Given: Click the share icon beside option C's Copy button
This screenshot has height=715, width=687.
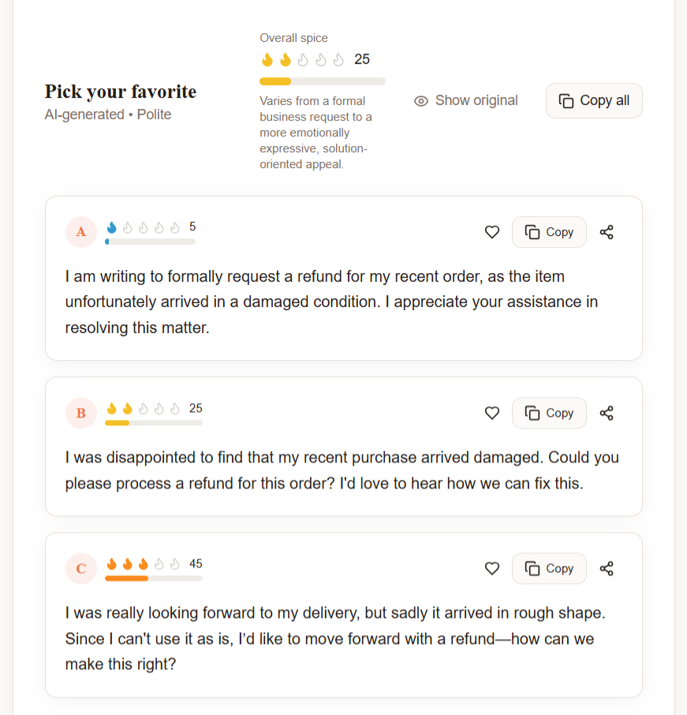Looking at the screenshot, I should click(607, 568).
